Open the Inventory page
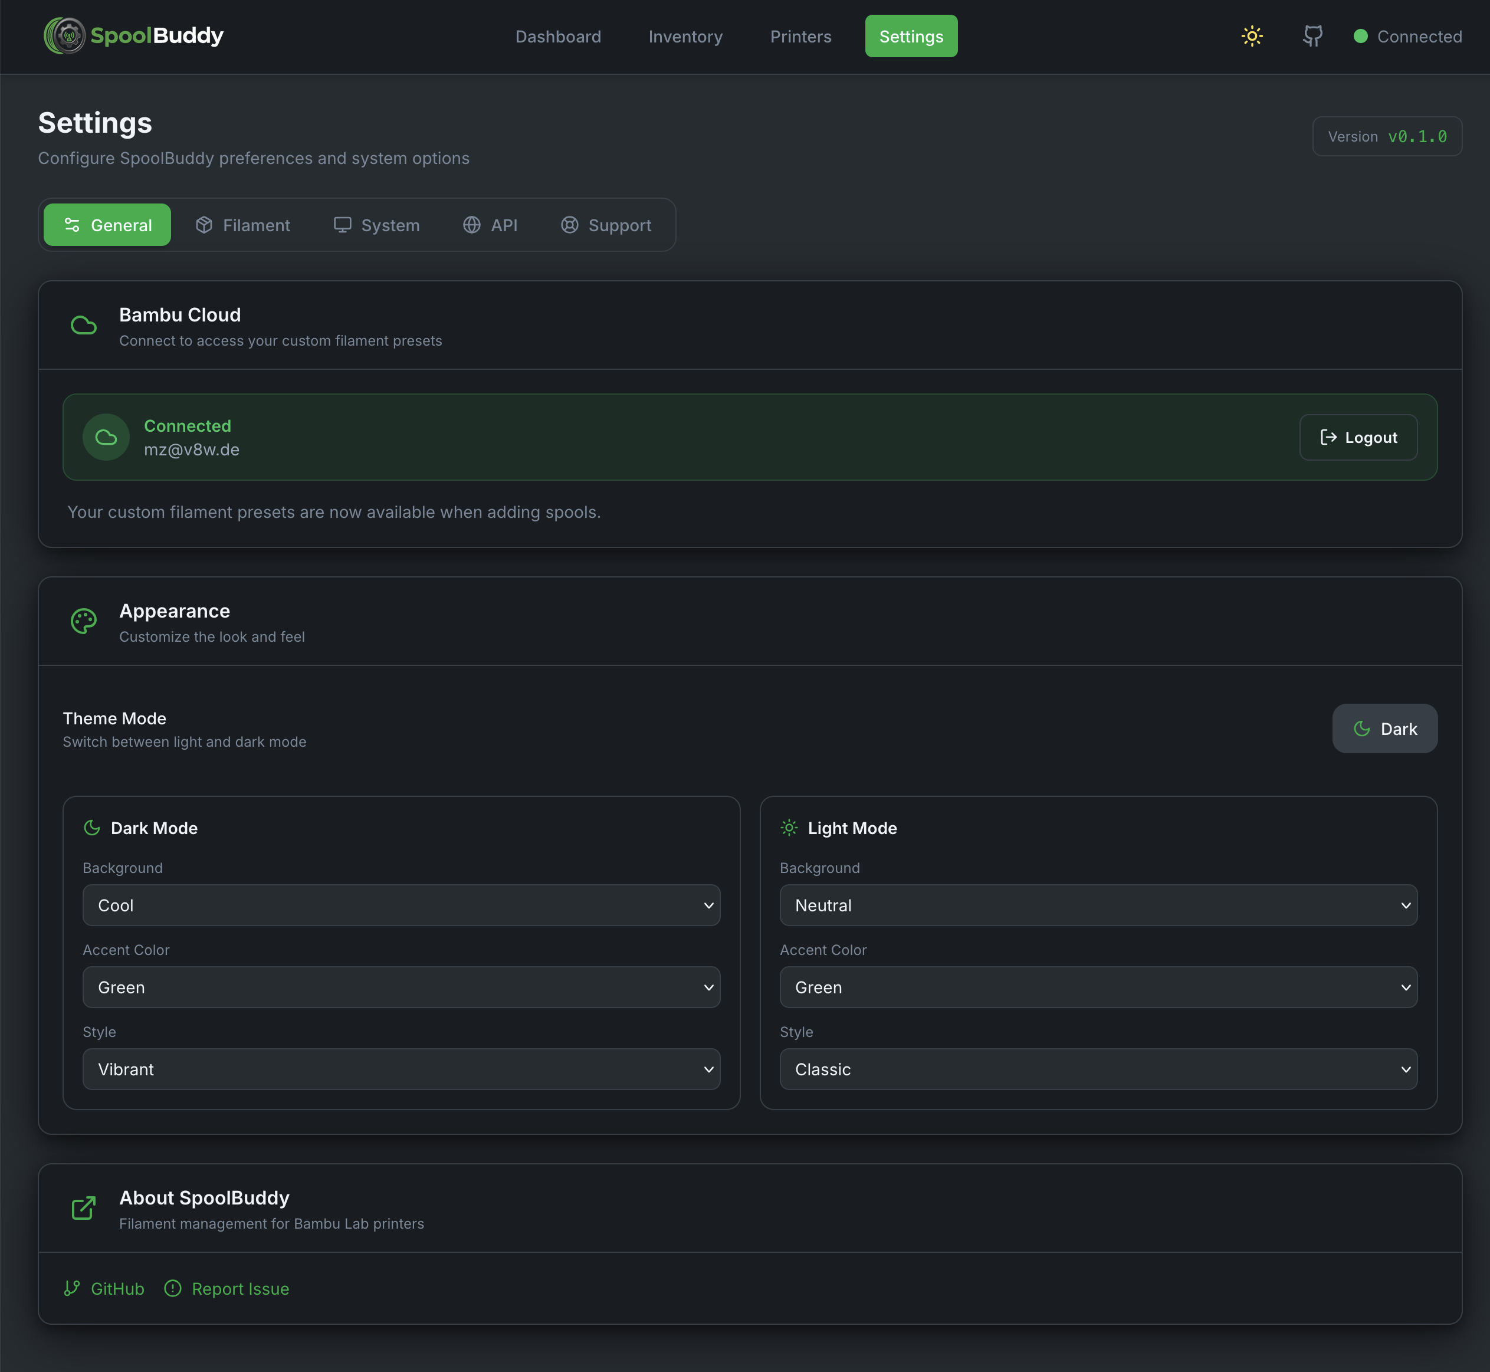The width and height of the screenshot is (1490, 1372). tap(684, 37)
